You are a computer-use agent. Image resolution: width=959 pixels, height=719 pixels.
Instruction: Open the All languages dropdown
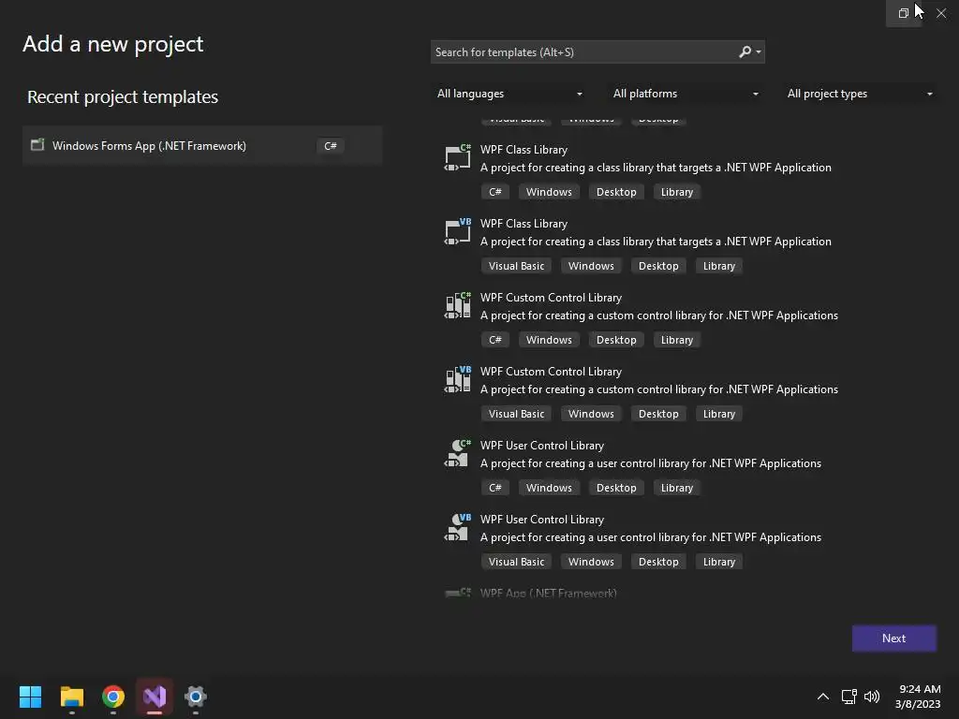[x=509, y=94]
